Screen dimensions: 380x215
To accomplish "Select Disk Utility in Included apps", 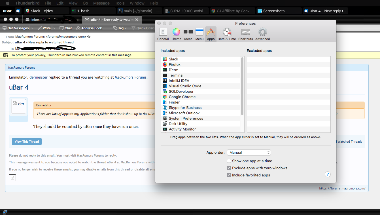I will click(x=201, y=124).
